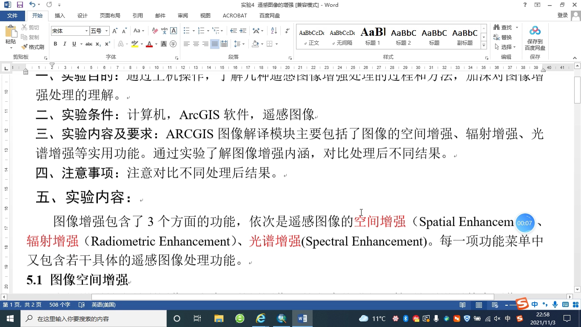Click Undo arrow in quick access toolbar
Image resolution: width=581 pixels, height=327 pixels.
[33, 5]
